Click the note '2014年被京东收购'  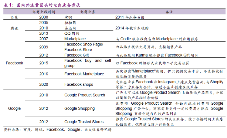pos(132,28)
